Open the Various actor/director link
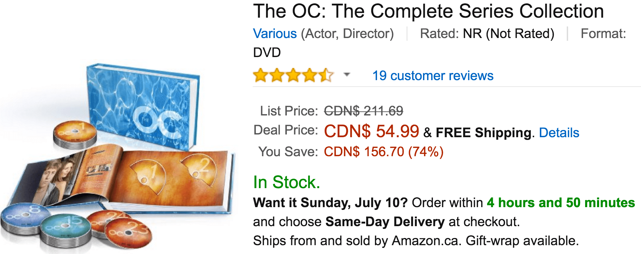This screenshot has width=641, height=254. [275, 34]
